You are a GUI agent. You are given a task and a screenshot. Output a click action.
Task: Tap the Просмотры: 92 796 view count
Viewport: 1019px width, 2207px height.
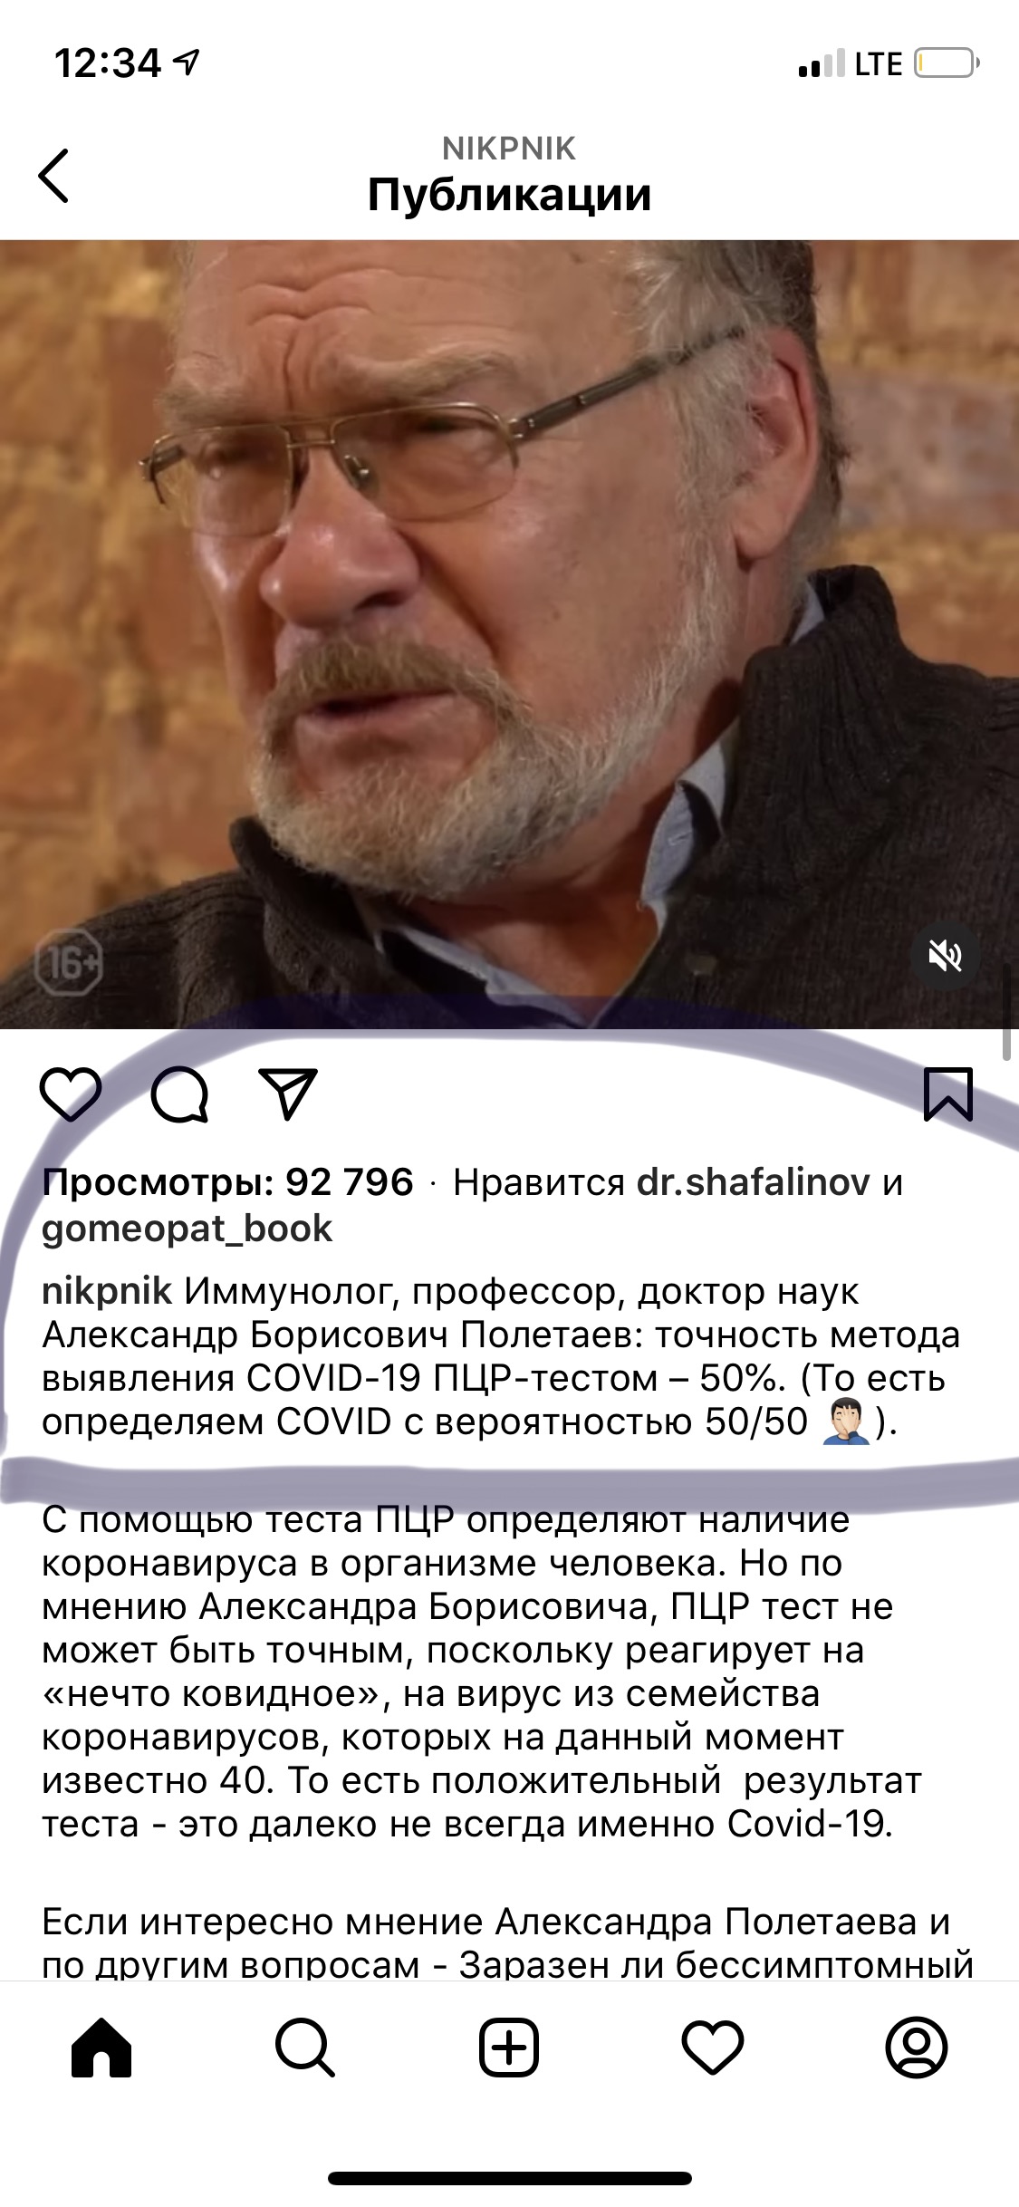pyautogui.click(x=228, y=1182)
